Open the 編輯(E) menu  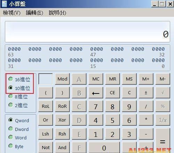35,13
